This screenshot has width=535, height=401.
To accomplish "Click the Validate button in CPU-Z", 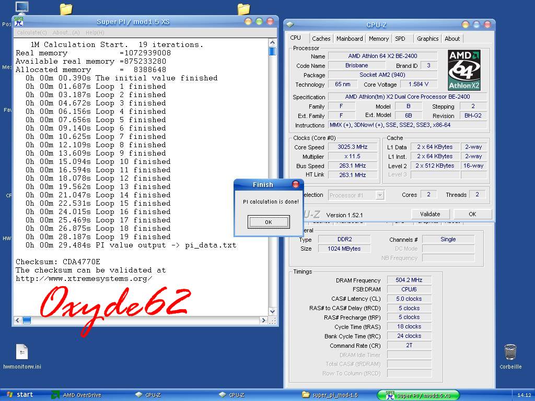I will click(x=430, y=214).
